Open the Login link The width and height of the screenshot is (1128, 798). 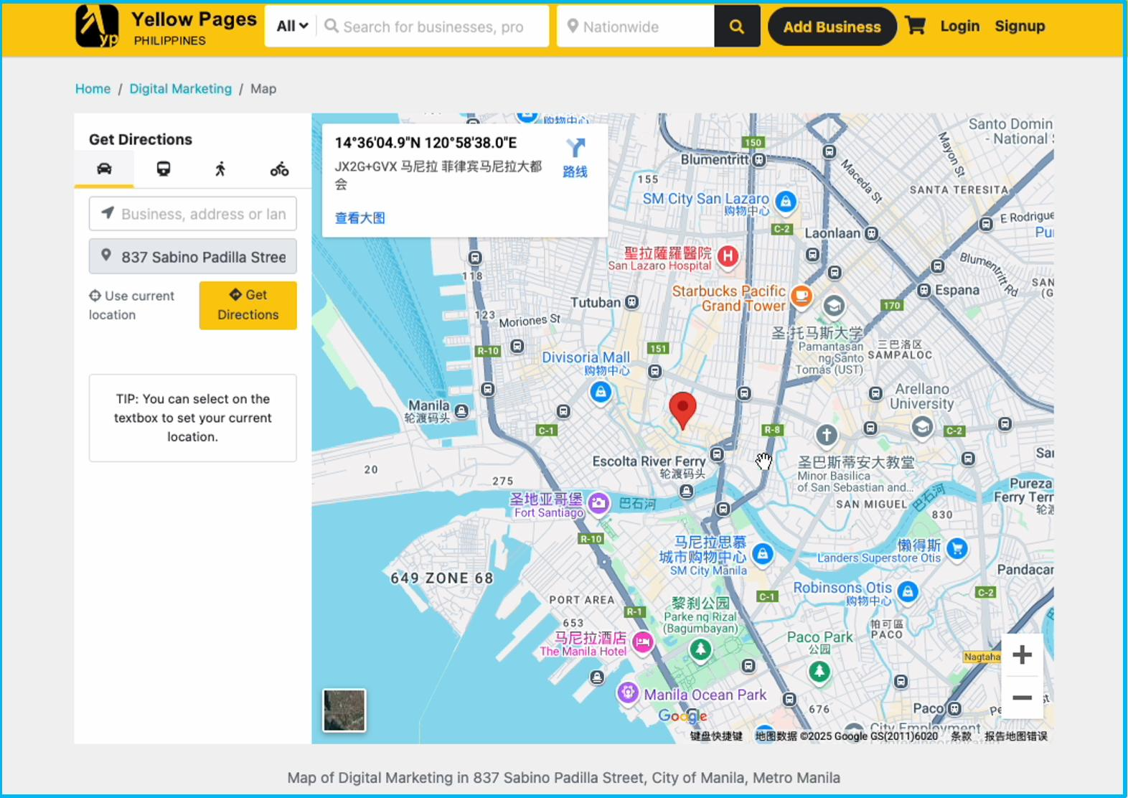click(x=959, y=26)
